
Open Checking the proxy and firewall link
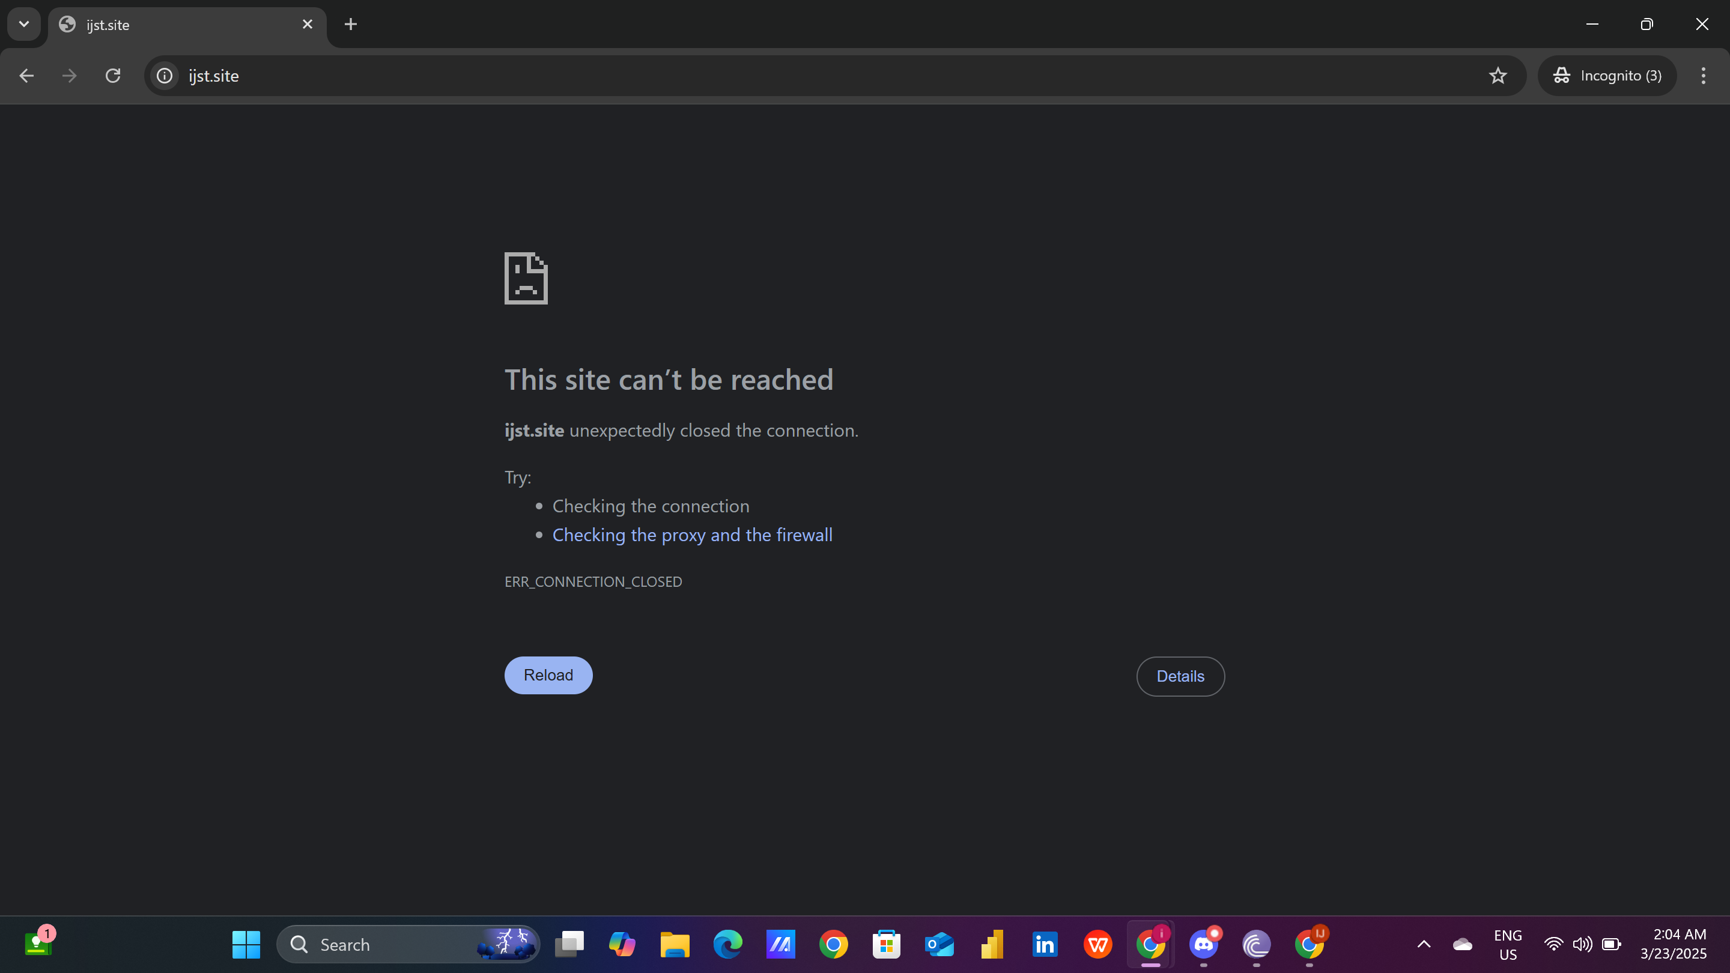click(693, 535)
